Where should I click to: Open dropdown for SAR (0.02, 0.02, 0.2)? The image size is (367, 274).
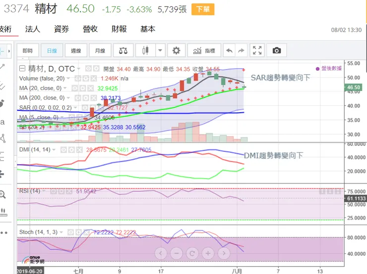click(75, 108)
